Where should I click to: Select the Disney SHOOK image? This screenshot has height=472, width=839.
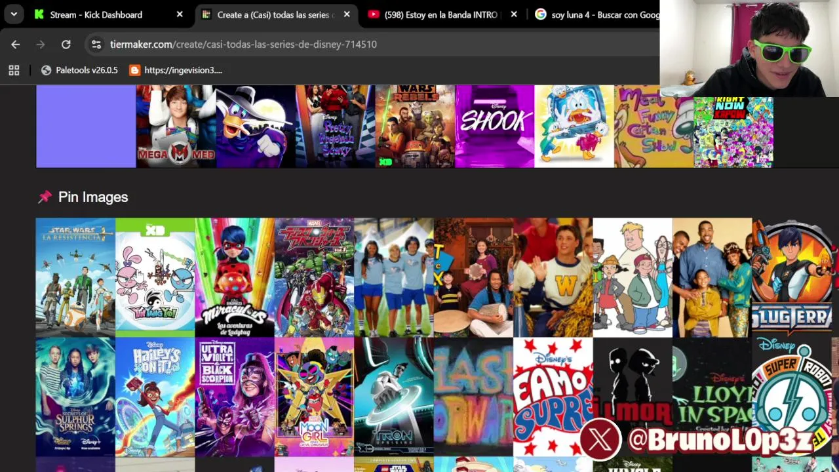coord(495,127)
